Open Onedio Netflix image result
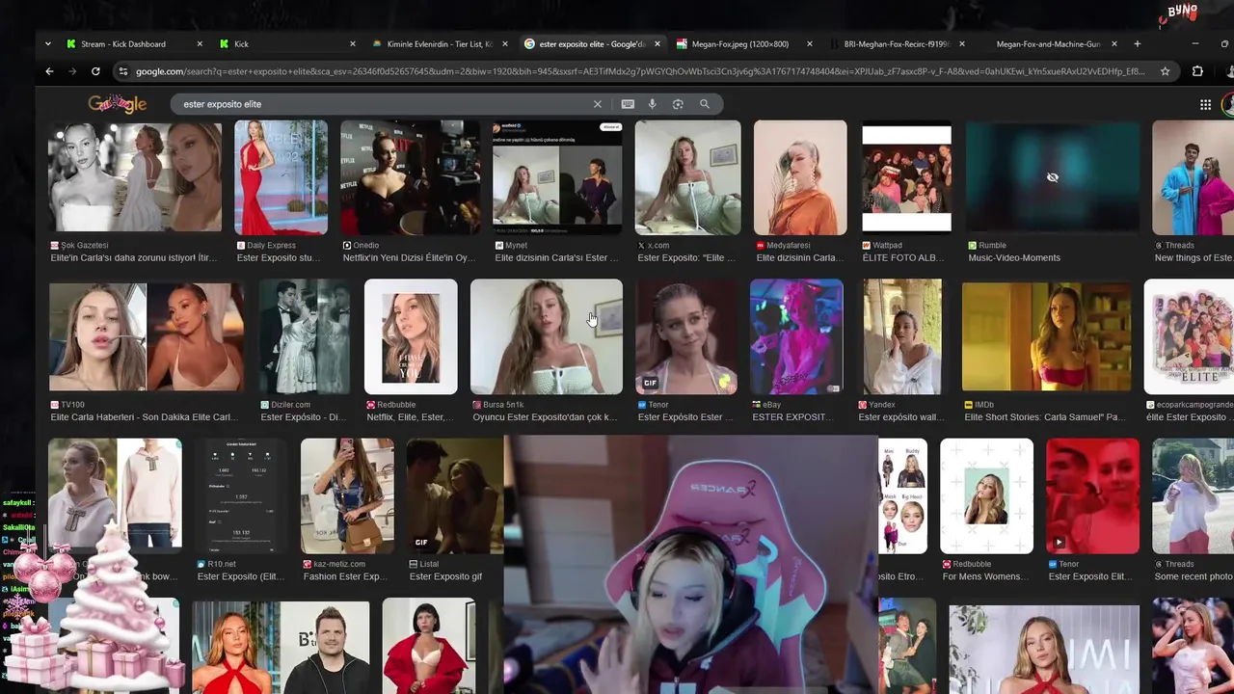1234x694 pixels. [x=410, y=177]
